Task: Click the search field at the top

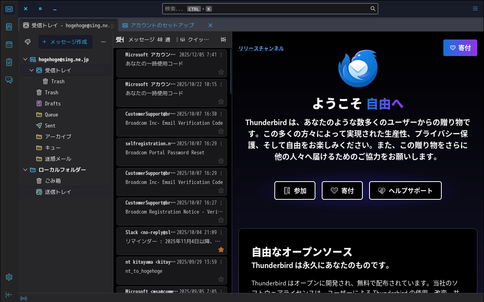Action: (270, 8)
